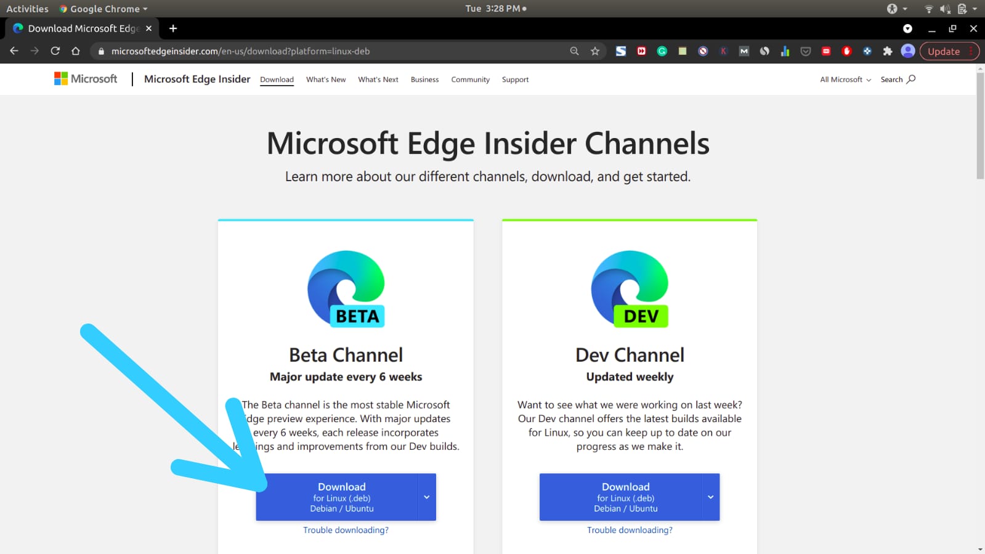The height and width of the screenshot is (554, 985).
Task: Open the blue cross-dots extension icon
Action: point(867,51)
